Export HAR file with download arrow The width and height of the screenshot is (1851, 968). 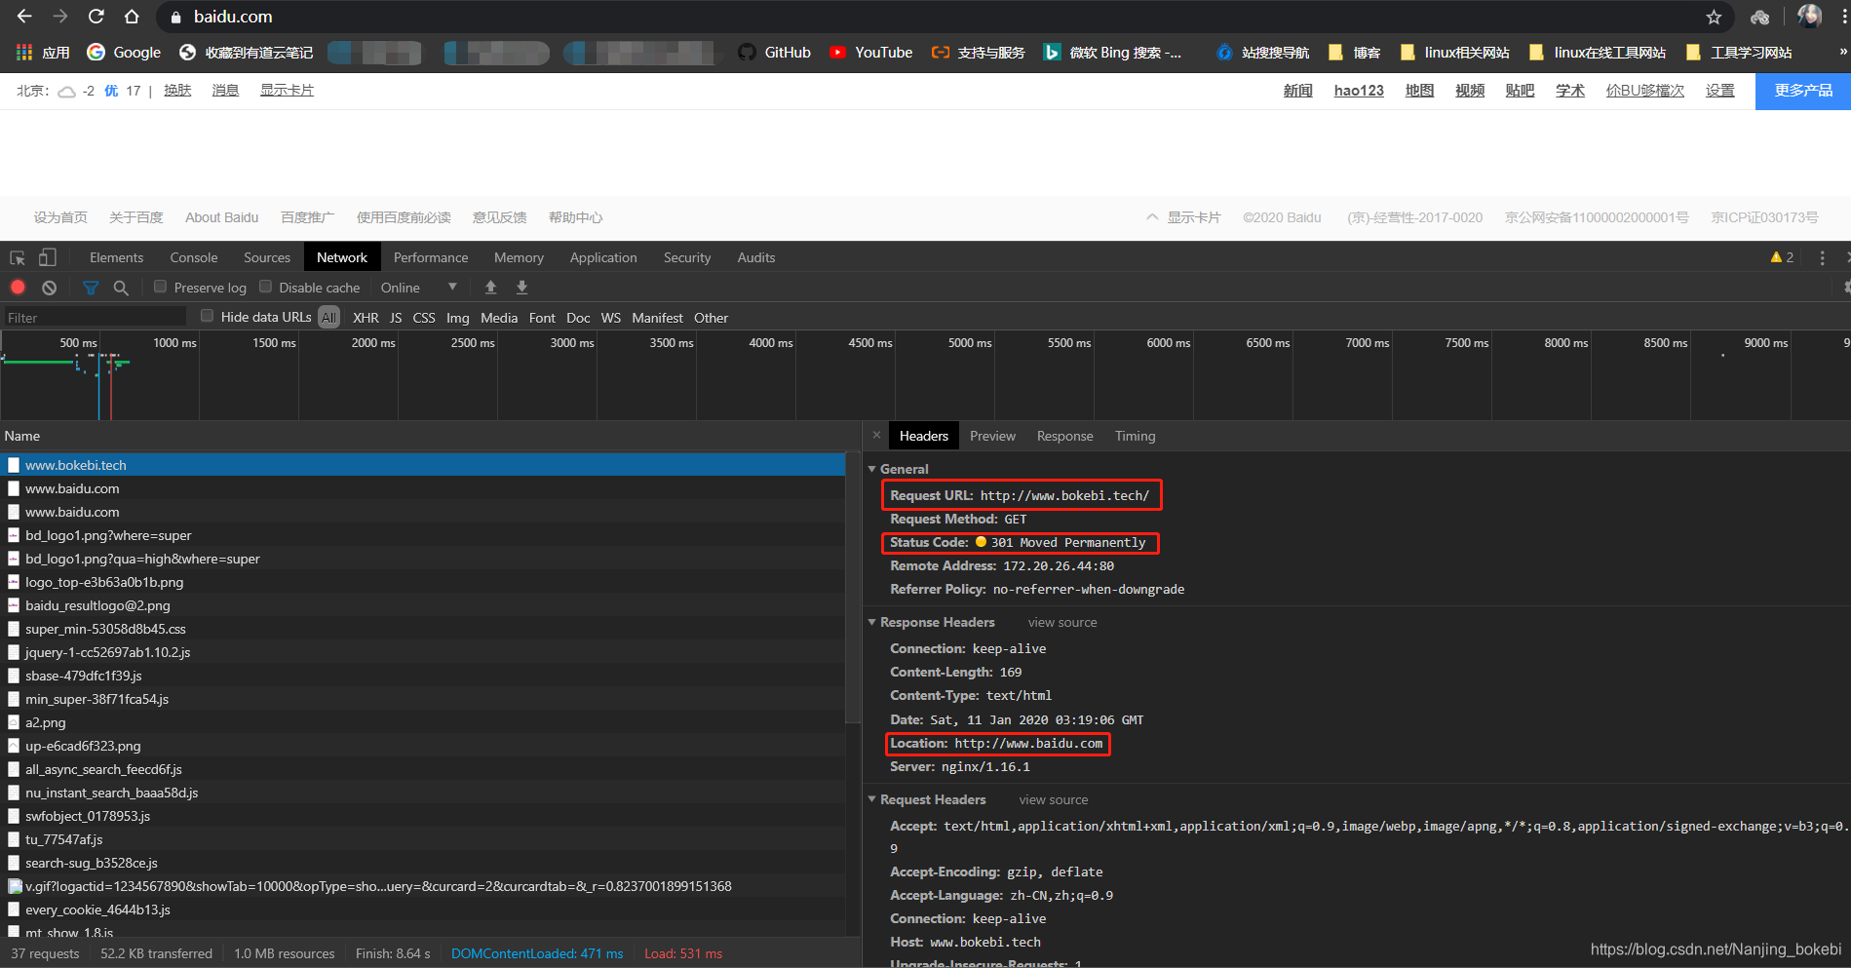(521, 288)
